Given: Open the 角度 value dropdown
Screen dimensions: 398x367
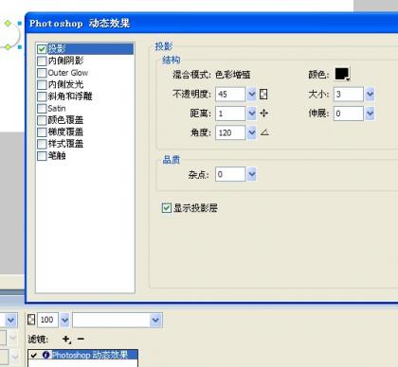Looking at the screenshot, I should [x=252, y=132].
